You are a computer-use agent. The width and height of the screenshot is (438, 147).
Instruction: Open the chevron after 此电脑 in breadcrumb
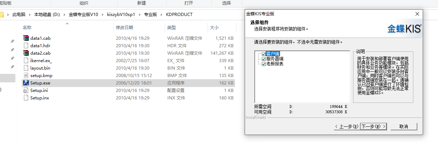[30, 15]
